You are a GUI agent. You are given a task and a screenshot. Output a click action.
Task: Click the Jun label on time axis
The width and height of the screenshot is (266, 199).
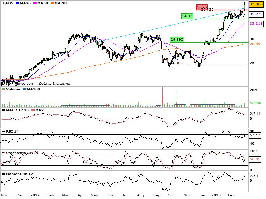pyautogui.click(x=110, y=195)
